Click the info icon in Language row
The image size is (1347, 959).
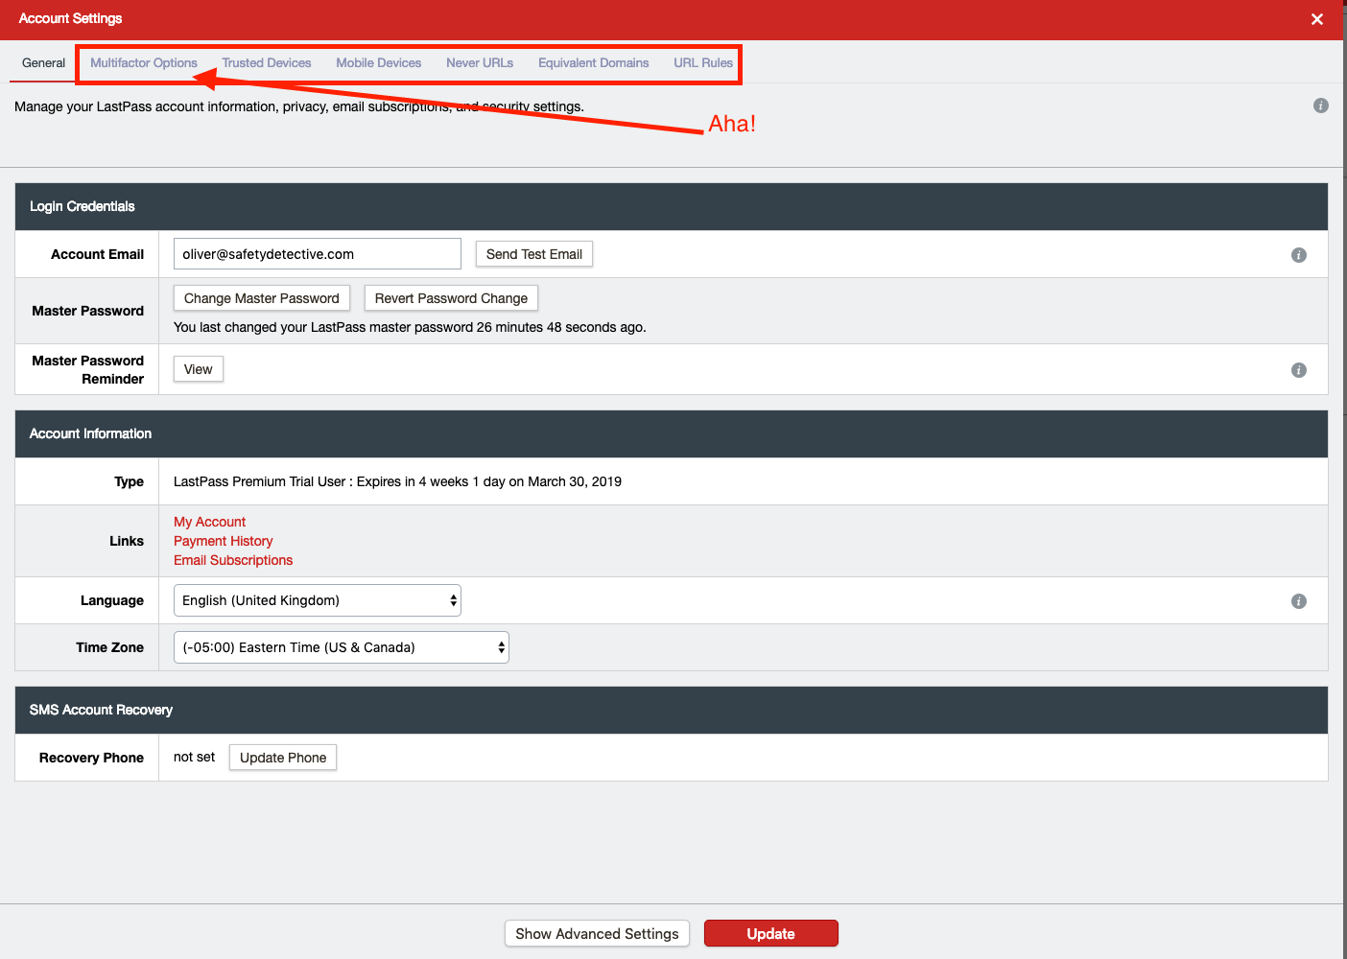(x=1299, y=601)
